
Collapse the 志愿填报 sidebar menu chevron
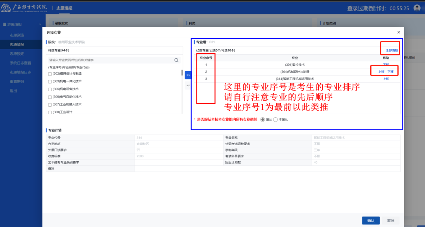point(40,24)
